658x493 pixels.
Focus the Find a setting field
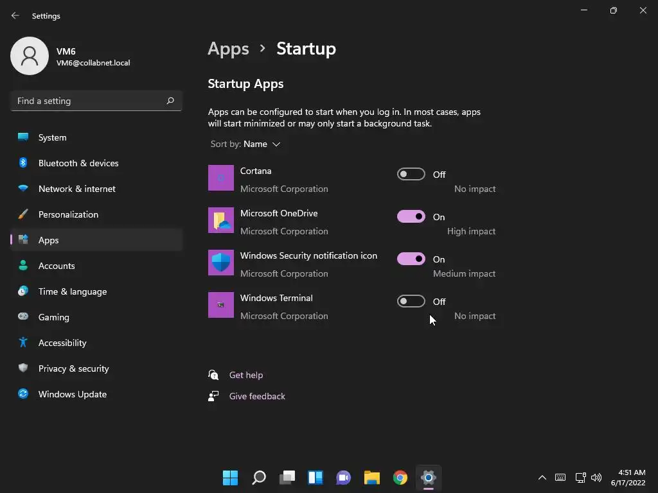click(96, 101)
